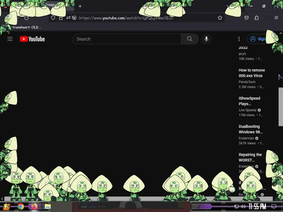Open a new browser tab with the plus button
This screenshot has height=212, width=283.
[x=80, y=6]
